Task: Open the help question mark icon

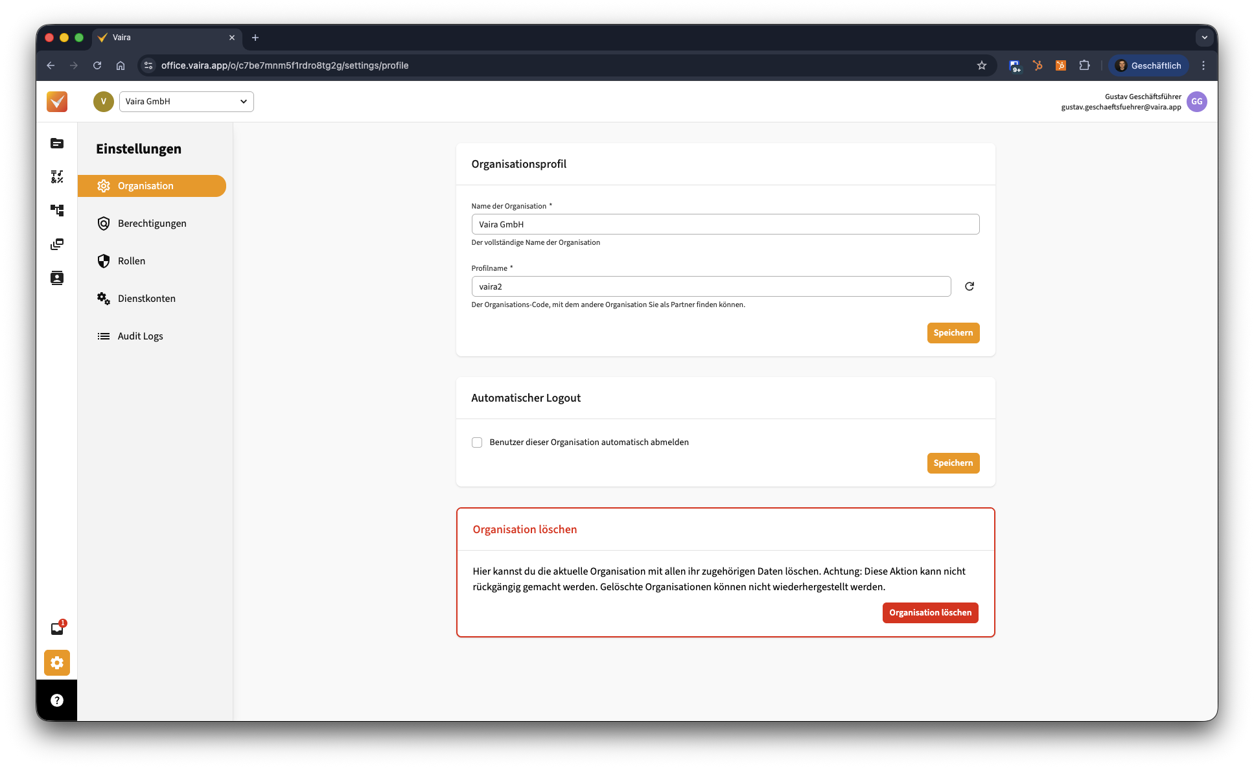Action: (x=57, y=700)
